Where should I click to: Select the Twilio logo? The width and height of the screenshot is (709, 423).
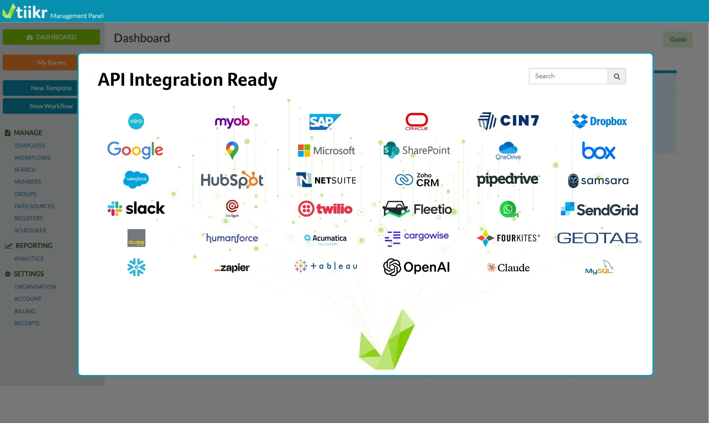(325, 209)
